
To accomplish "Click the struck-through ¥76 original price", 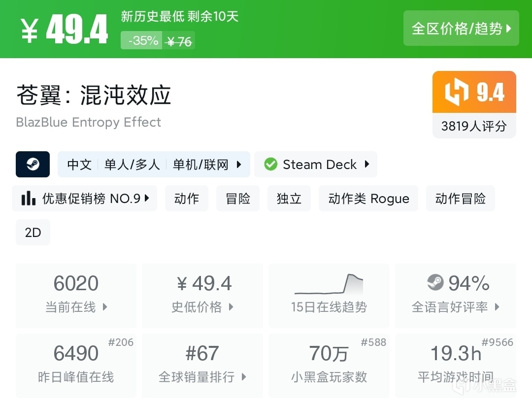I will click(179, 41).
